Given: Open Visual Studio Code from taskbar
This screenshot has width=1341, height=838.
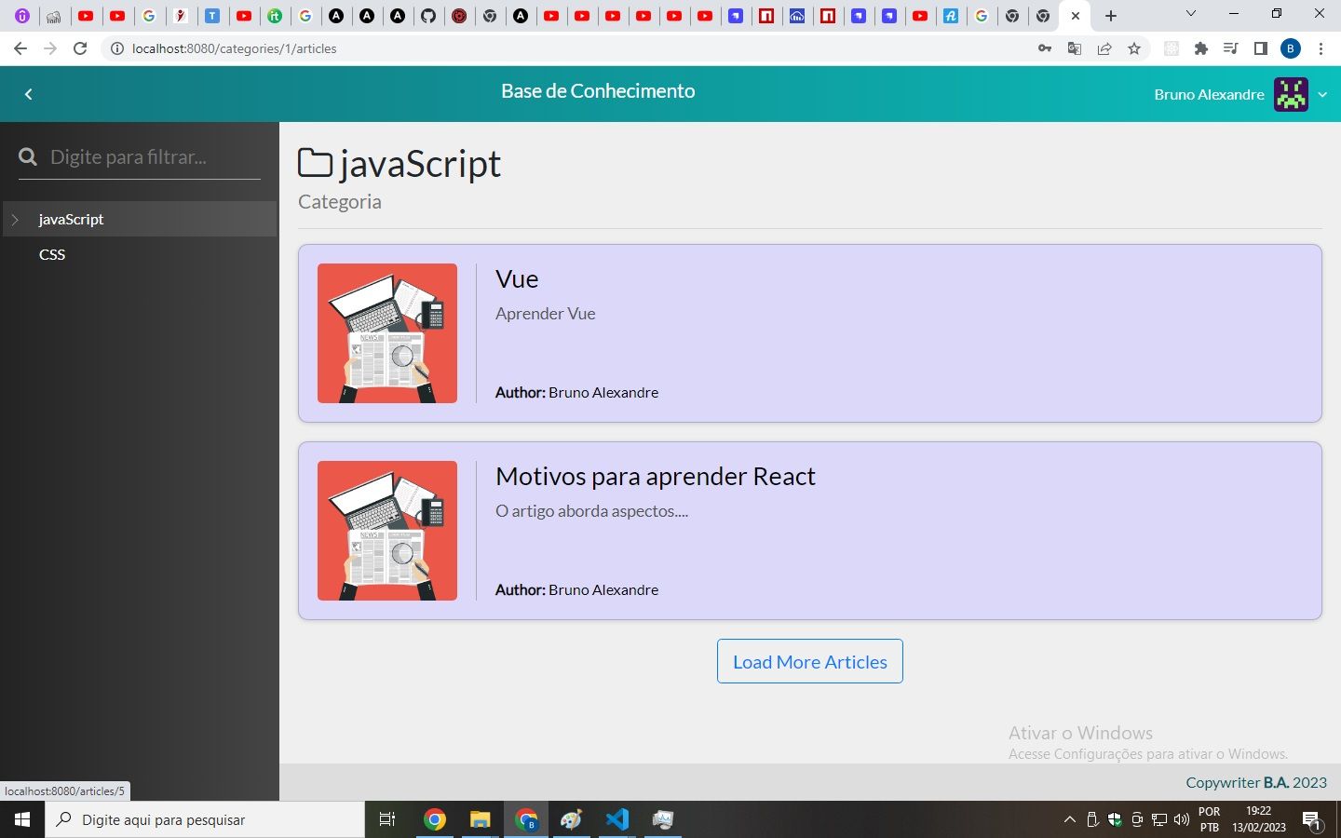Looking at the screenshot, I should (x=617, y=819).
